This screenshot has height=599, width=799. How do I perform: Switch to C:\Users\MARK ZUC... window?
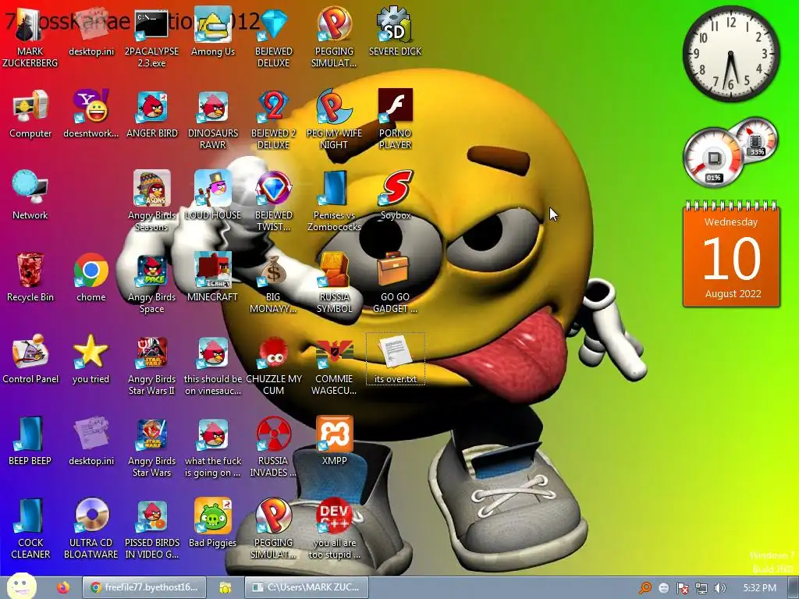click(x=306, y=587)
